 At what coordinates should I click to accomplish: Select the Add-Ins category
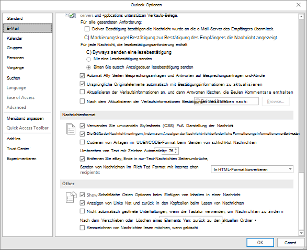(27, 139)
